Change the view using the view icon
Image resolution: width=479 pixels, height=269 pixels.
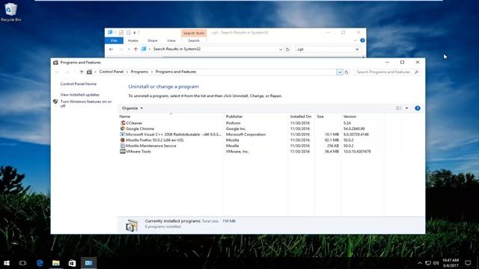pos(399,108)
